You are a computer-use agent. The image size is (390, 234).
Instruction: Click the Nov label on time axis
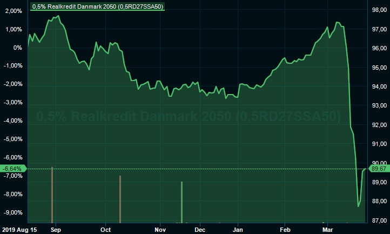click(160, 229)
